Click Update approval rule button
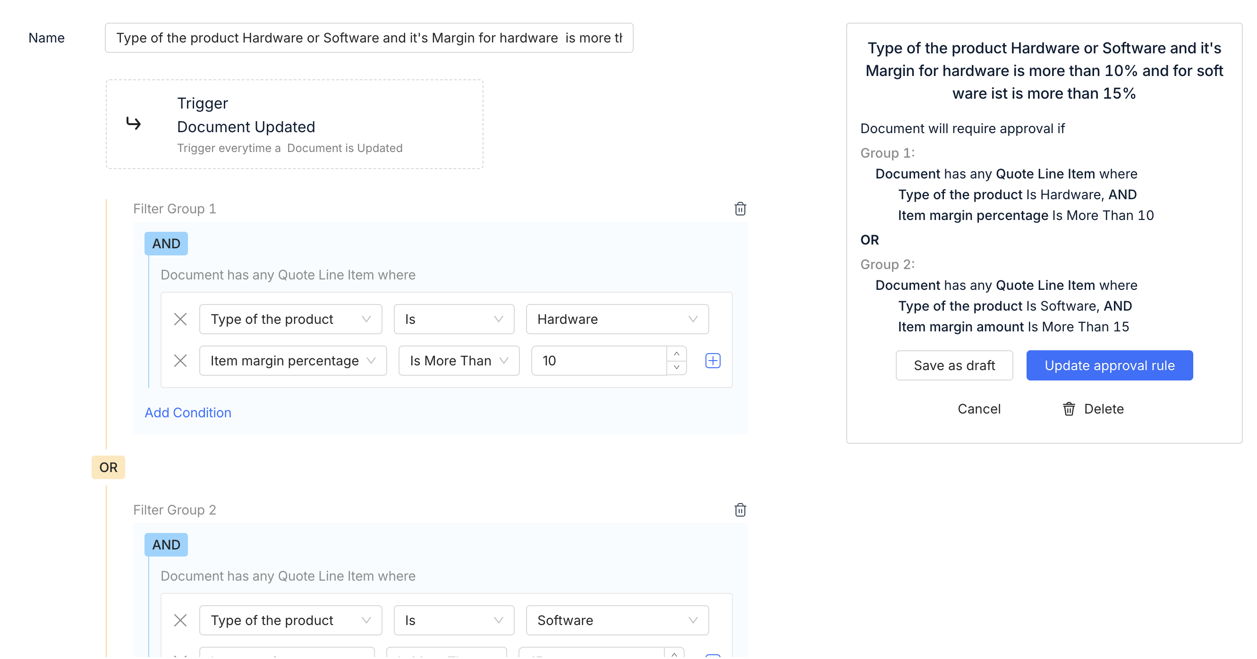This screenshot has height=659, width=1257. point(1109,365)
